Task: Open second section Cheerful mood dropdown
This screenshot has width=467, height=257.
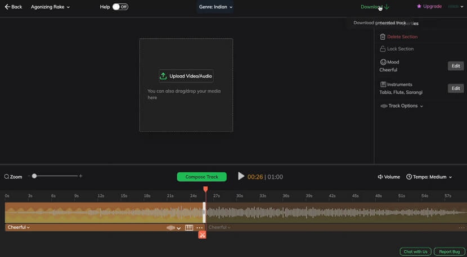Action: [220, 227]
